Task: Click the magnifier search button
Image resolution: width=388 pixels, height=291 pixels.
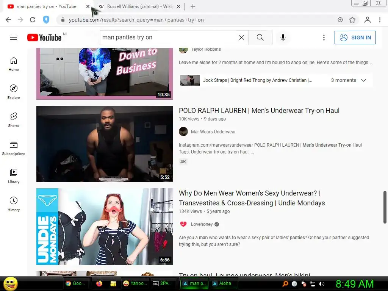Action: (260, 38)
